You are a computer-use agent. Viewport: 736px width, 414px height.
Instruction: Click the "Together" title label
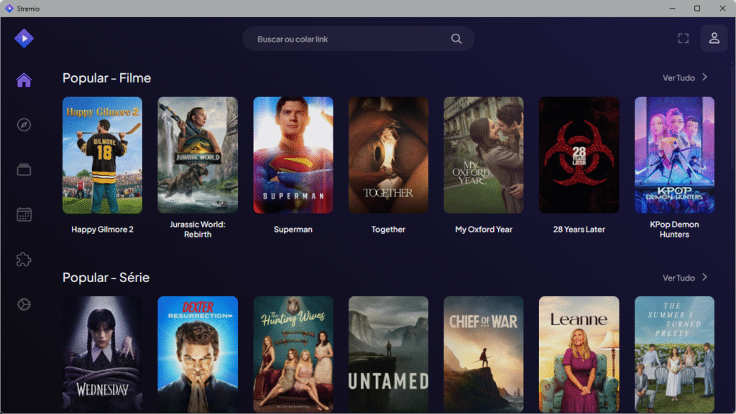[x=388, y=230]
